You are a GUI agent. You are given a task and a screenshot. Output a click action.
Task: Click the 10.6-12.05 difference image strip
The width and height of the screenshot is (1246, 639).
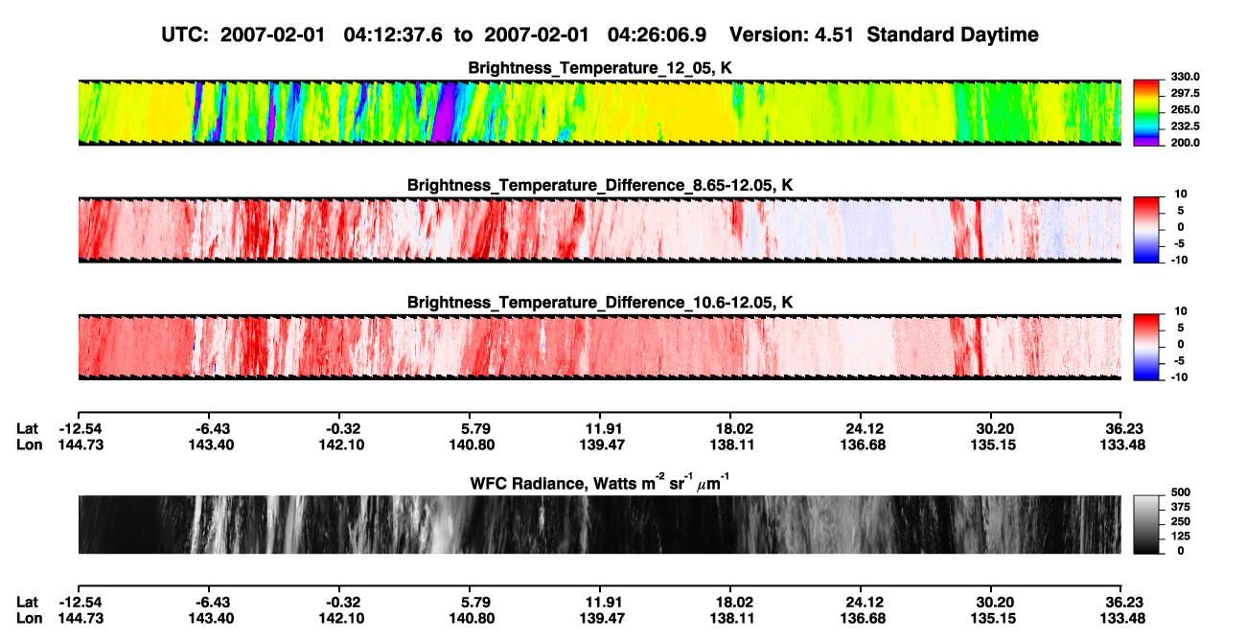tap(599, 346)
